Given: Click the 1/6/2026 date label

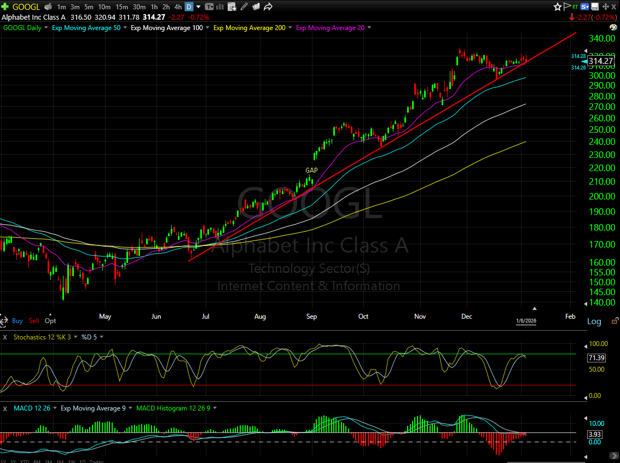Looking at the screenshot, I should 526,321.
